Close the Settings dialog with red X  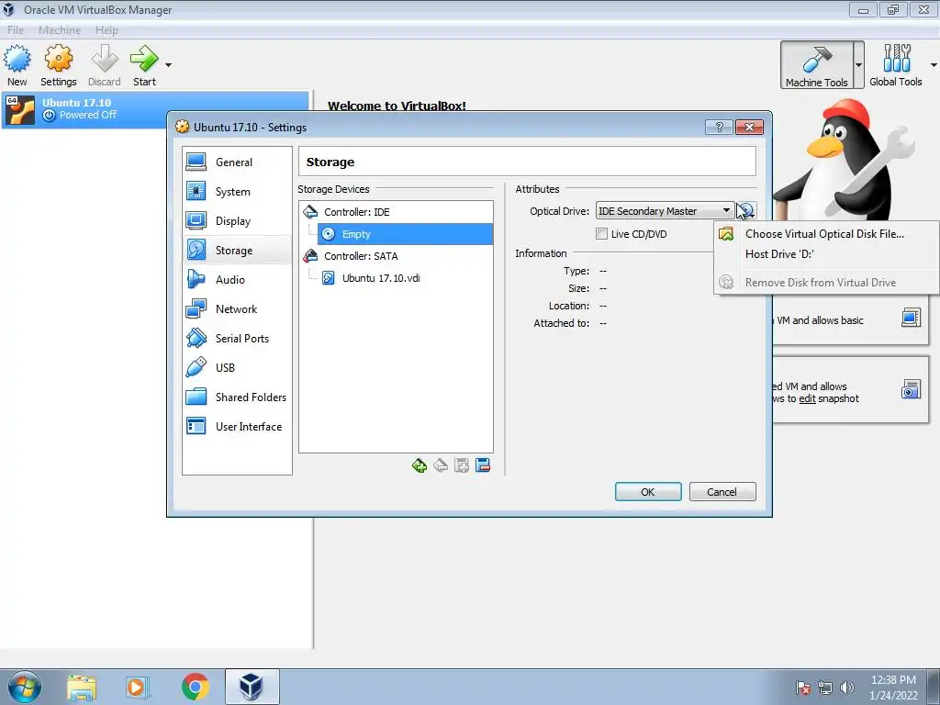749,127
